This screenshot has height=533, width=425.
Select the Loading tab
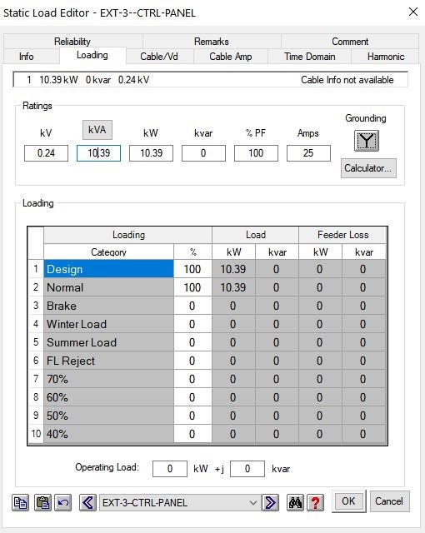click(92, 55)
